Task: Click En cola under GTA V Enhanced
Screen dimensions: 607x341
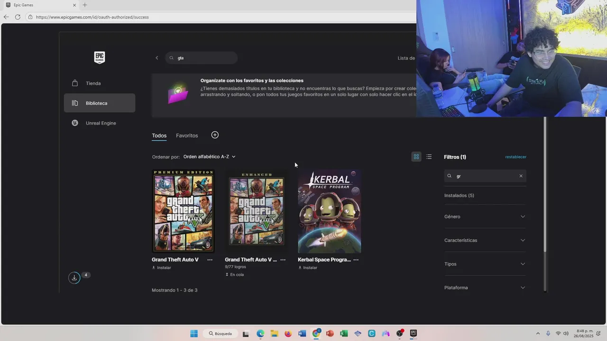Action: 234,275
